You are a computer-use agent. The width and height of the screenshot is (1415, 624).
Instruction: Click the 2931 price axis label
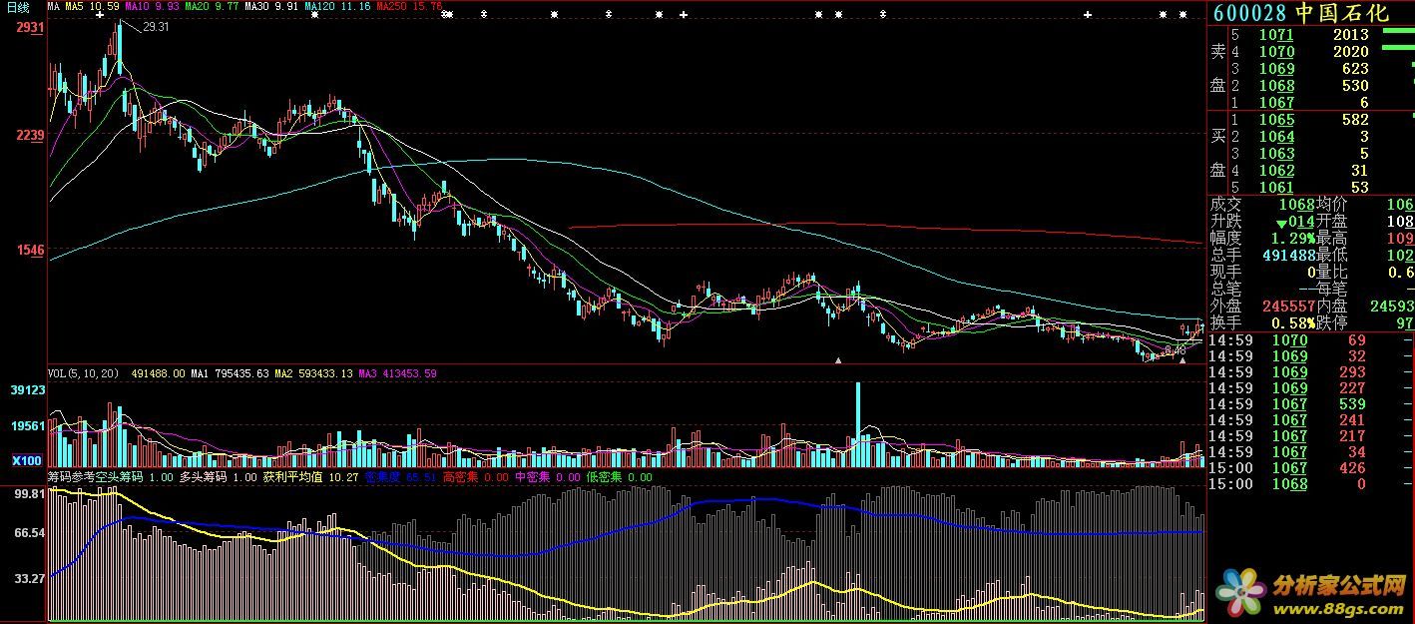(30, 28)
